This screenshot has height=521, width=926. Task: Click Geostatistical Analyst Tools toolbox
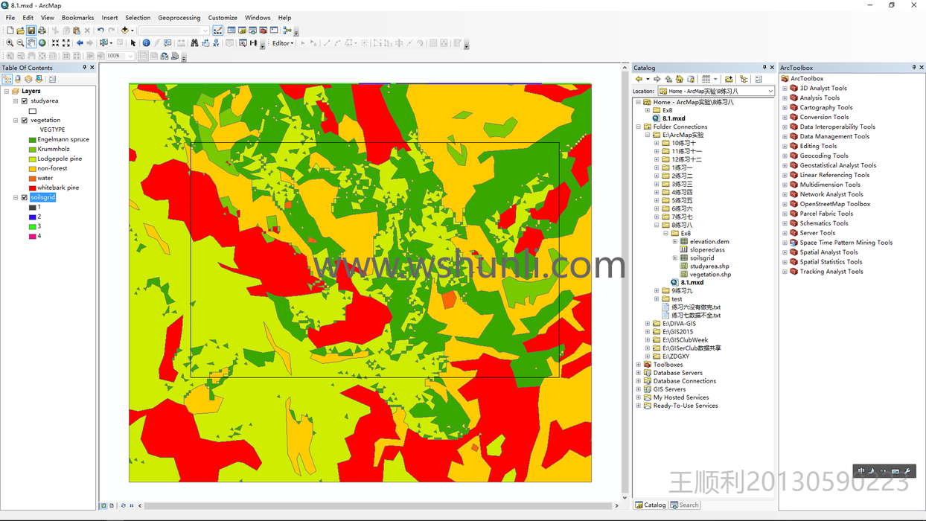point(837,165)
